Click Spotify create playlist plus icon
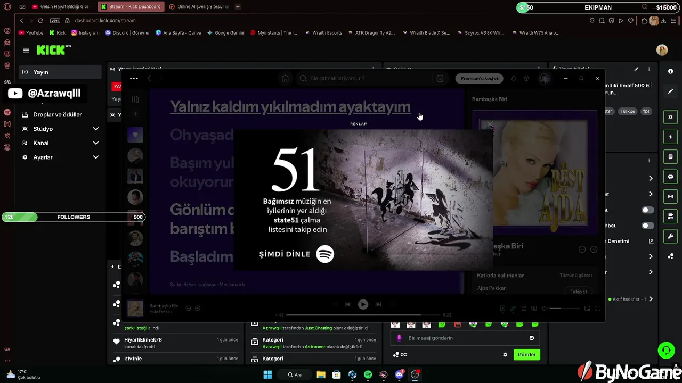682x383 pixels. click(x=135, y=114)
